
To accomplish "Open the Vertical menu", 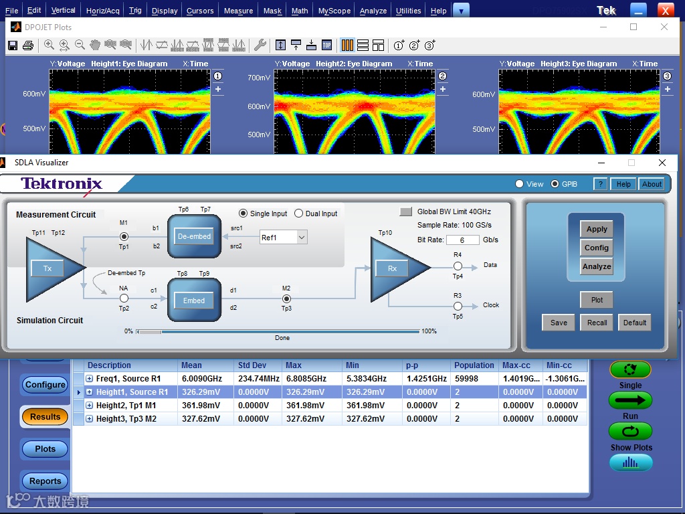I will click(x=64, y=11).
